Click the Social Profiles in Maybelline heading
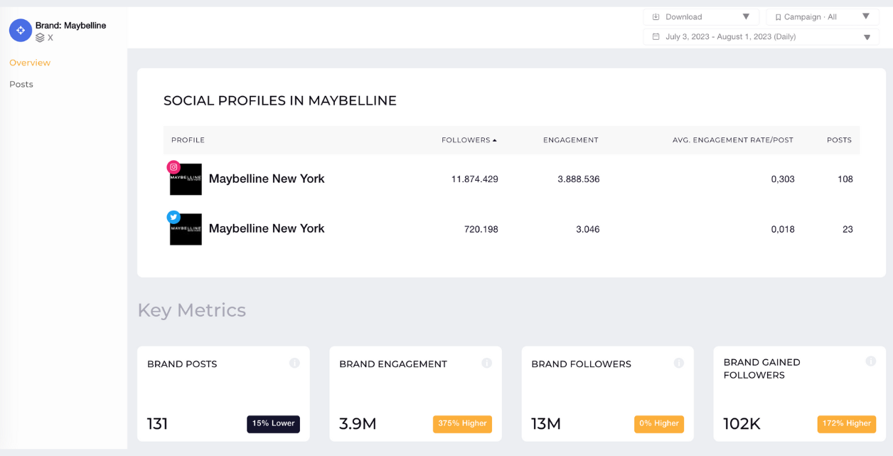Screen dimensions: 893x456 280,101
